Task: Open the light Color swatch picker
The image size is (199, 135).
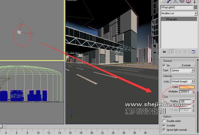Action: (187, 87)
